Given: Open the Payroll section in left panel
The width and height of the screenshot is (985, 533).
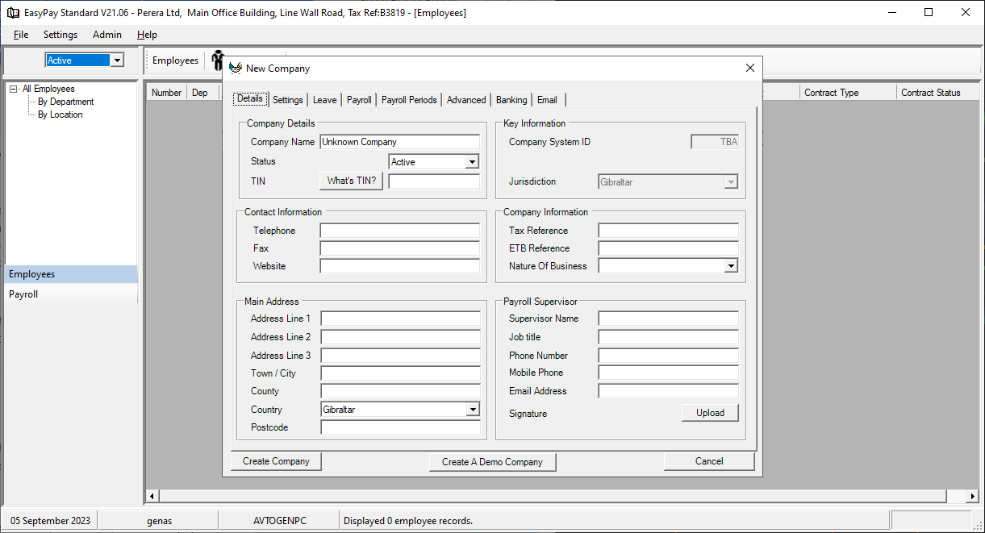Looking at the screenshot, I should tap(71, 294).
